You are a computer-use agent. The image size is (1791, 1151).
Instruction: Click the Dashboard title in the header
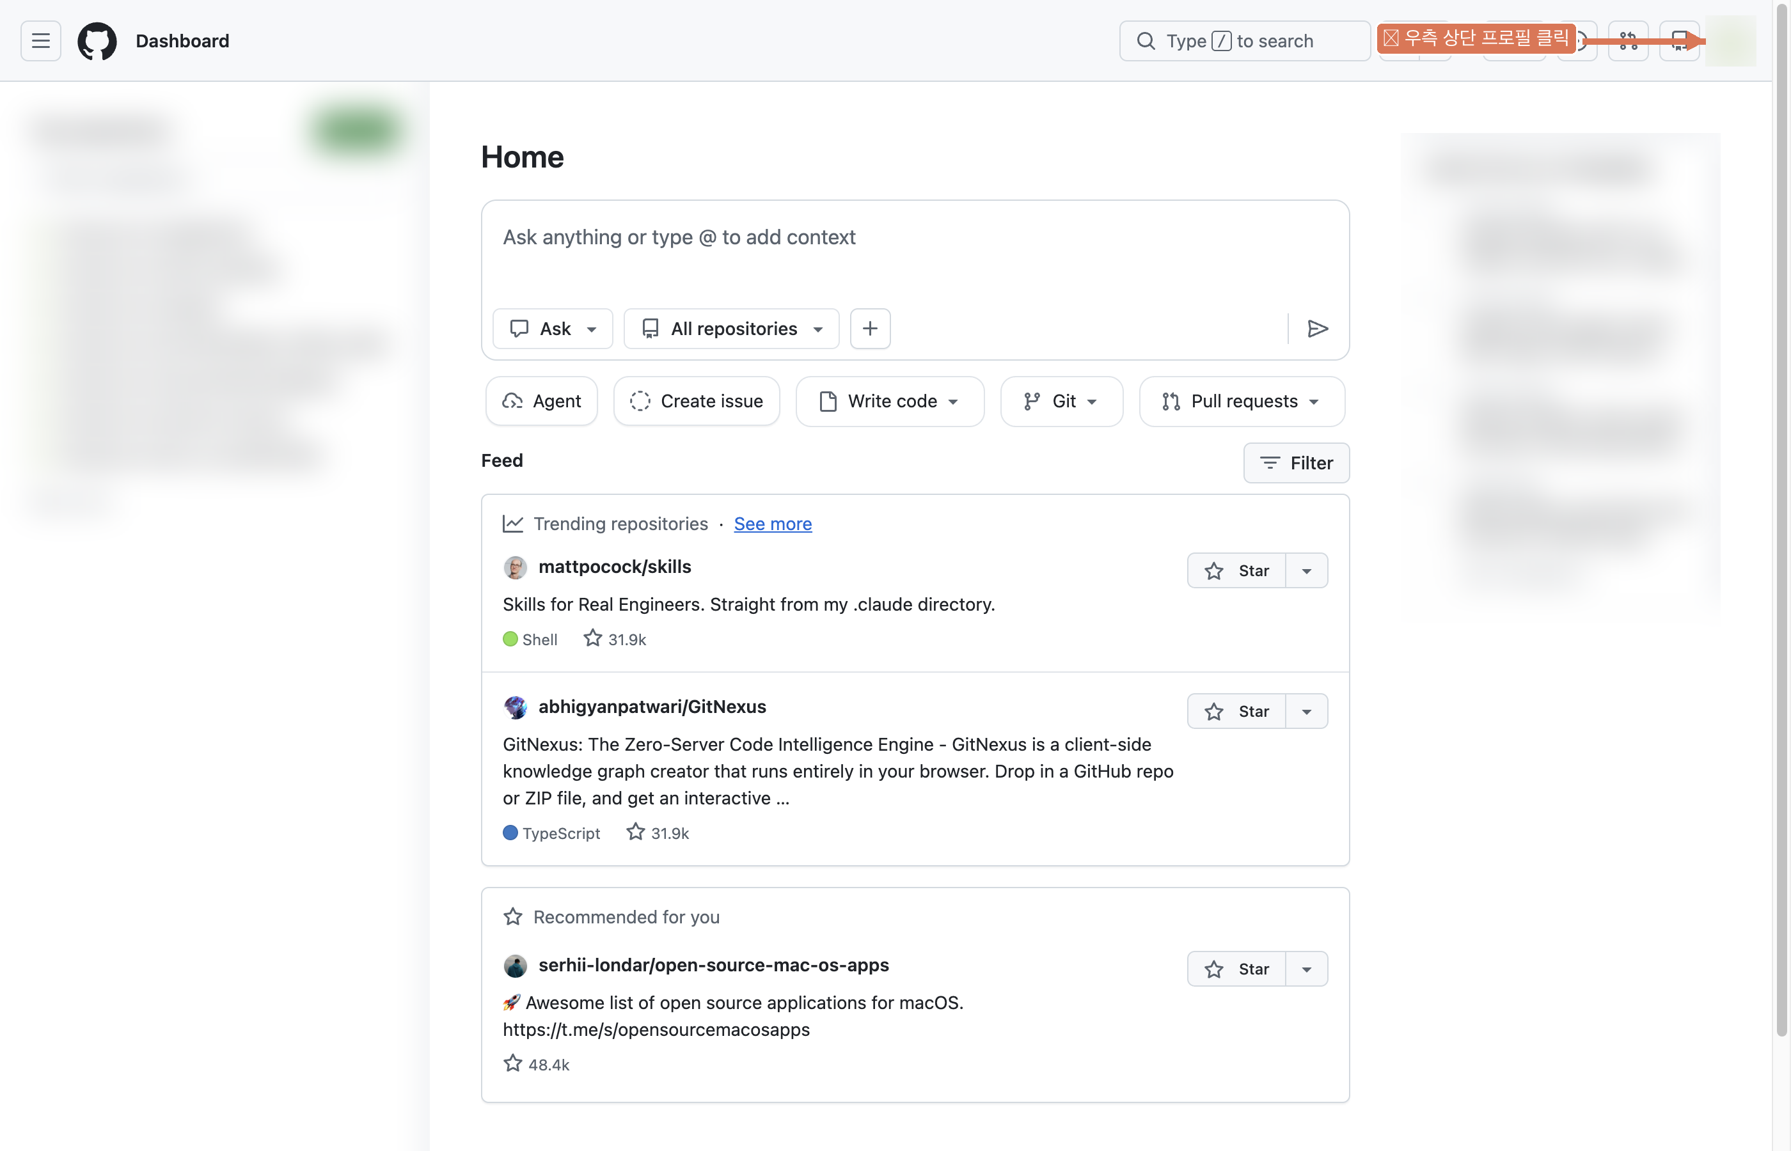tap(182, 41)
